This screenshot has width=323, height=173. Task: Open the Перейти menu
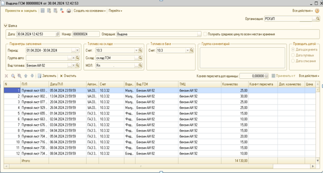115,10
